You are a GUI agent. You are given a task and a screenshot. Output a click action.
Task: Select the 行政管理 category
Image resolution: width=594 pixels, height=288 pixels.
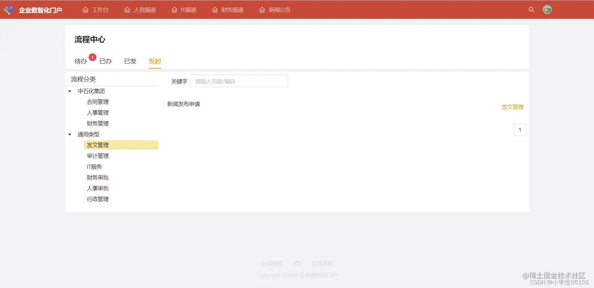click(x=97, y=199)
